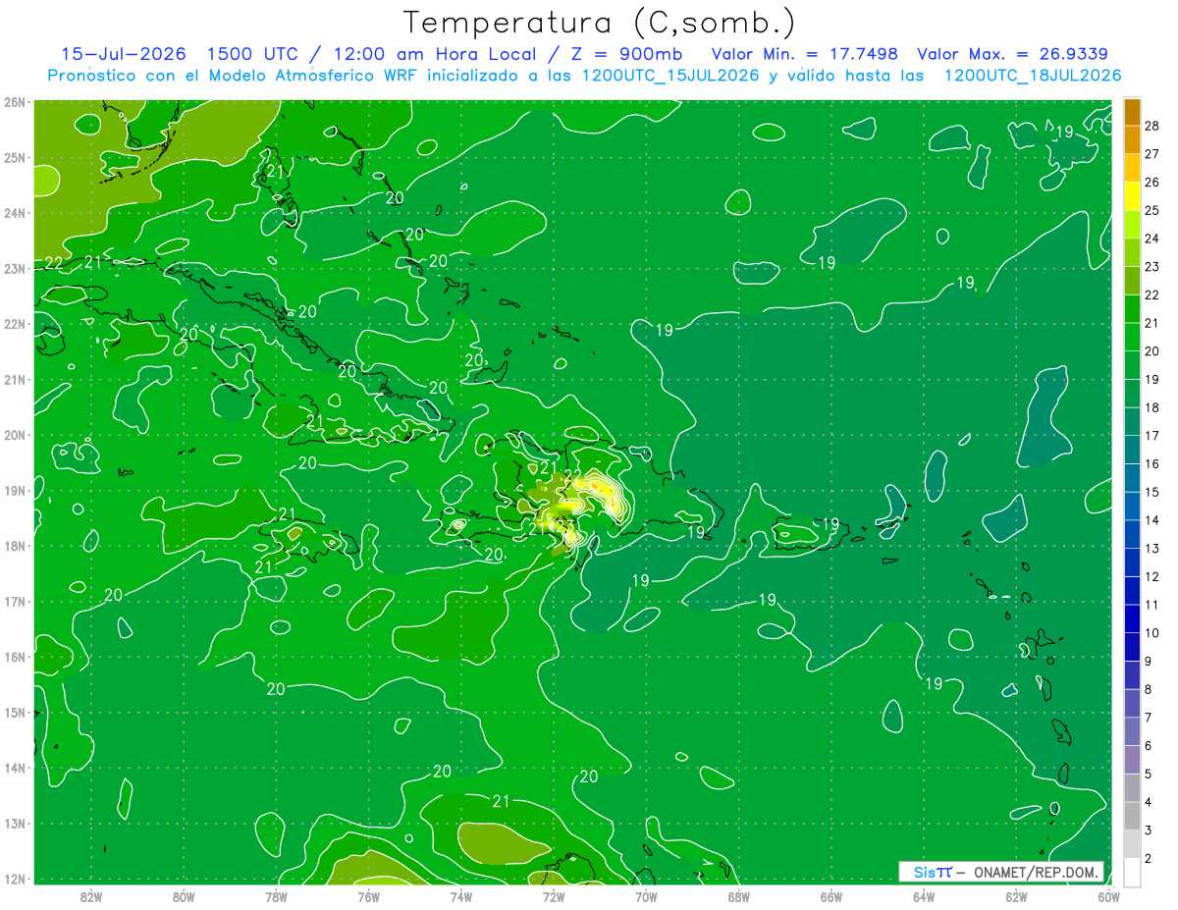Click the "24N" latitude label

15,213
